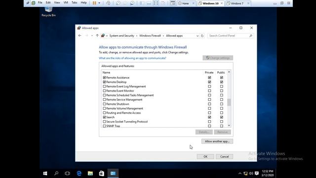Click the list scrollbar down arrow

pos(229,125)
